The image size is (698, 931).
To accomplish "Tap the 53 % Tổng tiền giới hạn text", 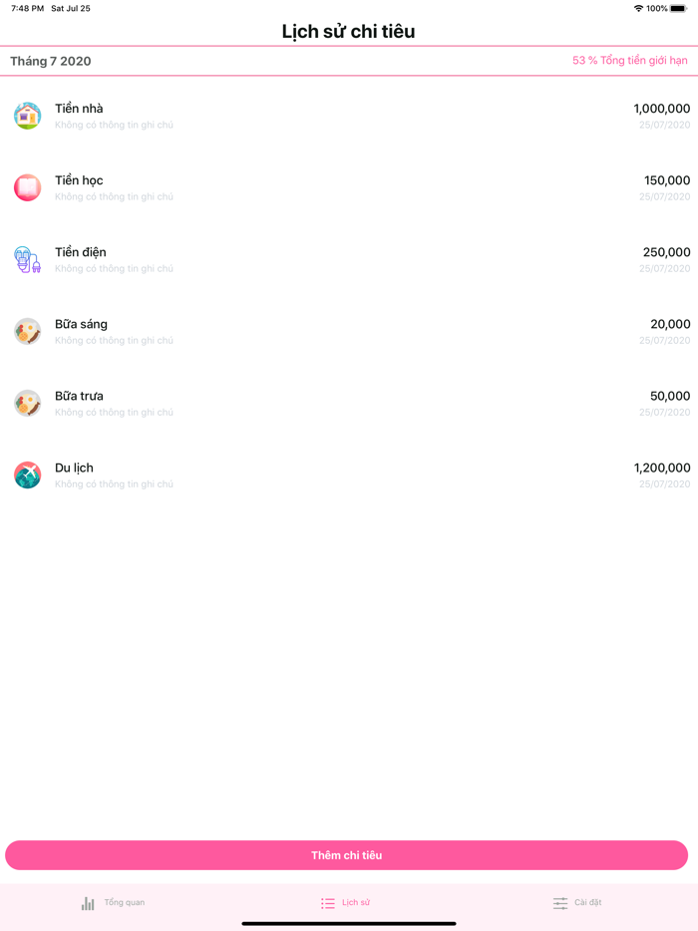I will click(629, 61).
